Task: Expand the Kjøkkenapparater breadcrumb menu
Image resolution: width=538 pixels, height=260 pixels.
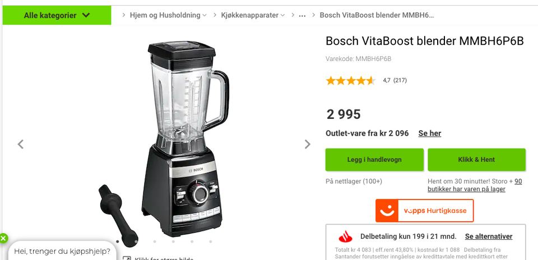Action: point(253,15)
